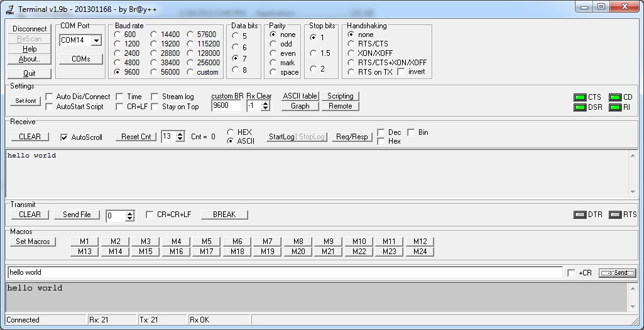Click the hello world send input field
The width and height of the screenshot is (644, 330).
coord(285,273)
